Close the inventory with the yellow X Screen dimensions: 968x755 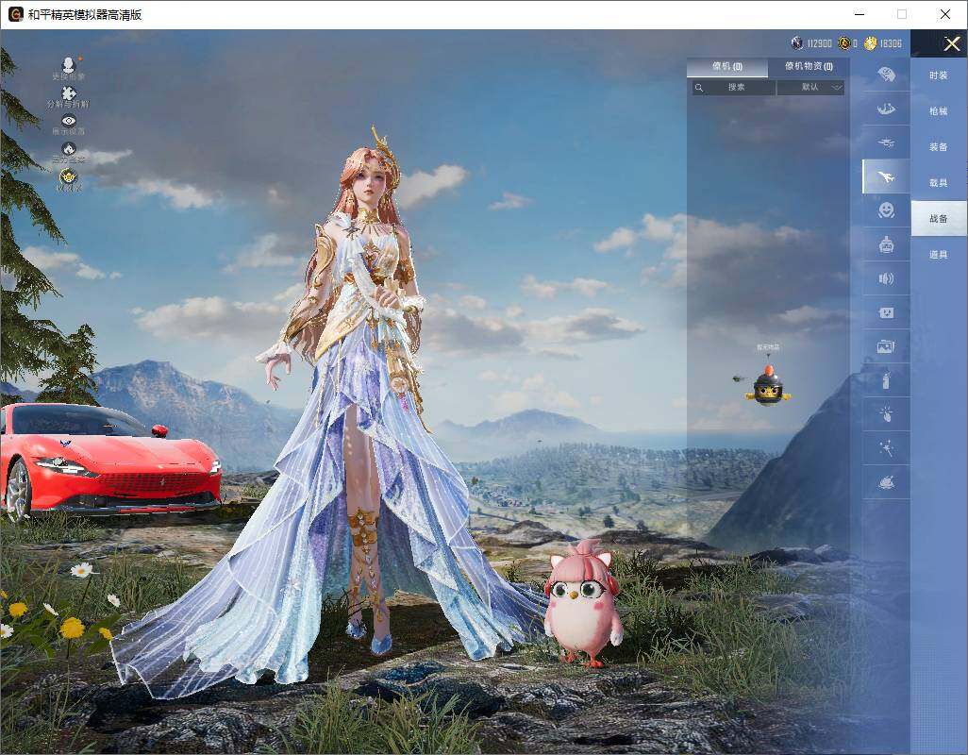pyautogui.click(x=951, y=43)
